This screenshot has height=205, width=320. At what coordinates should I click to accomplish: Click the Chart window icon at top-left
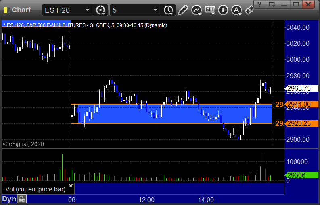point(7,10)
